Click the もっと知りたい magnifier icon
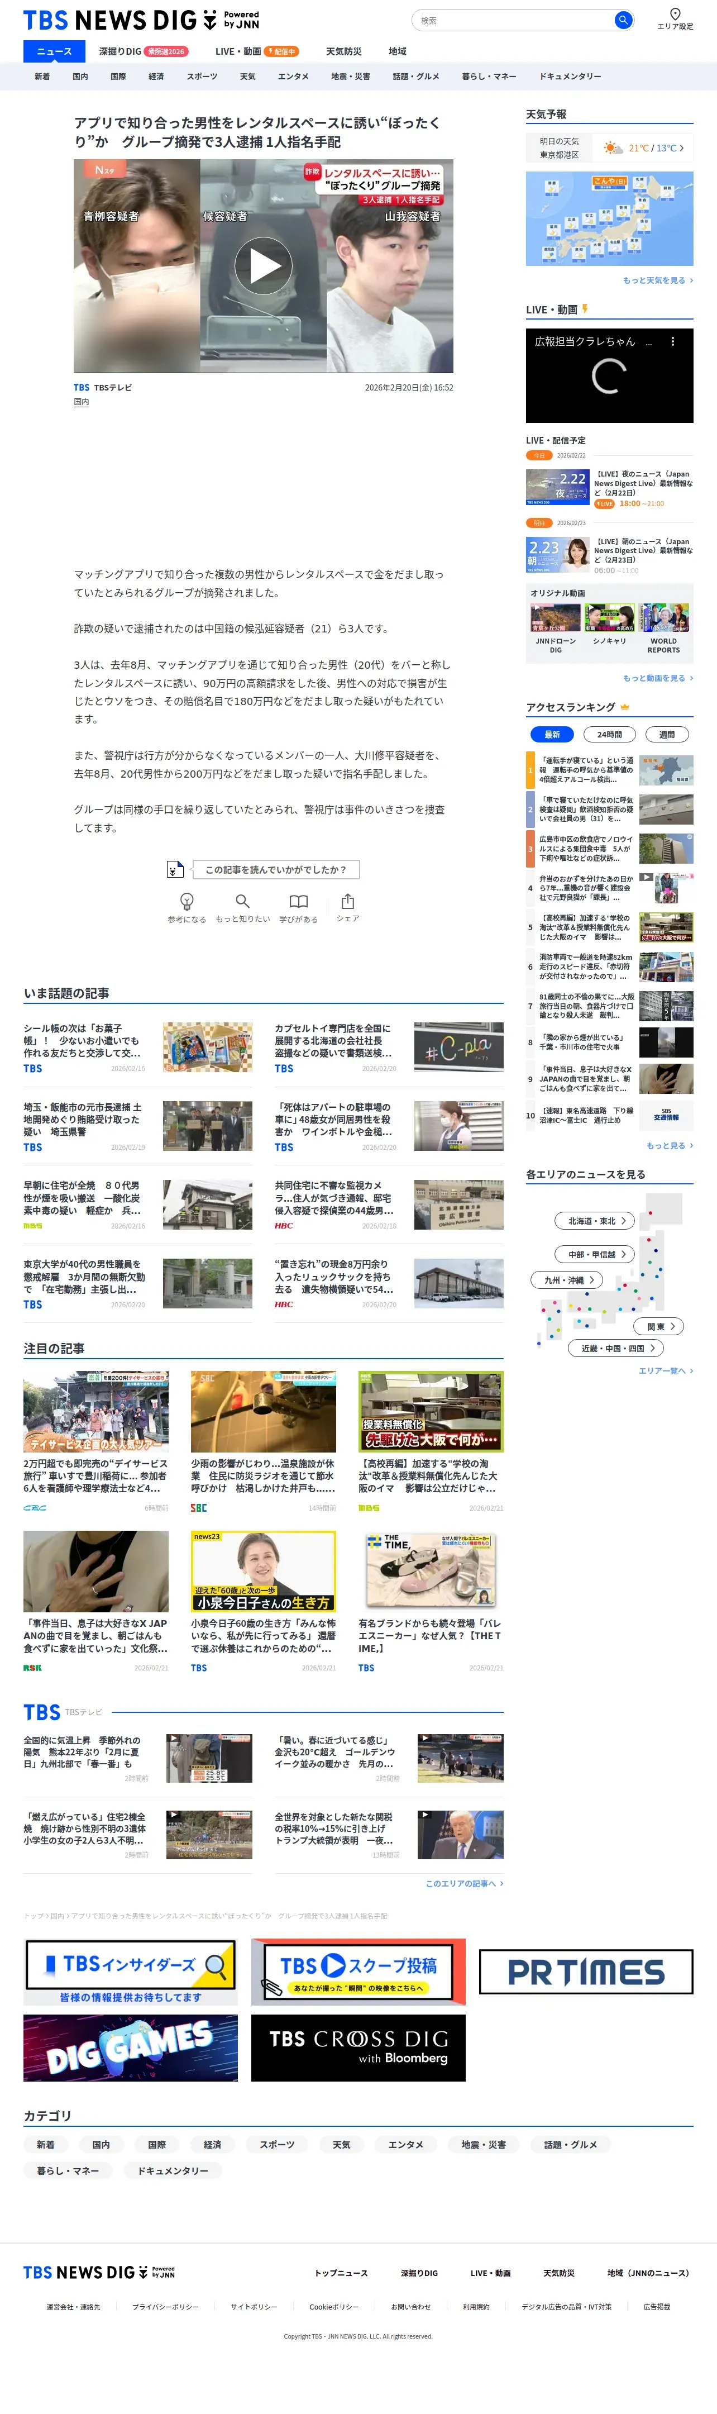 point(243,901)
